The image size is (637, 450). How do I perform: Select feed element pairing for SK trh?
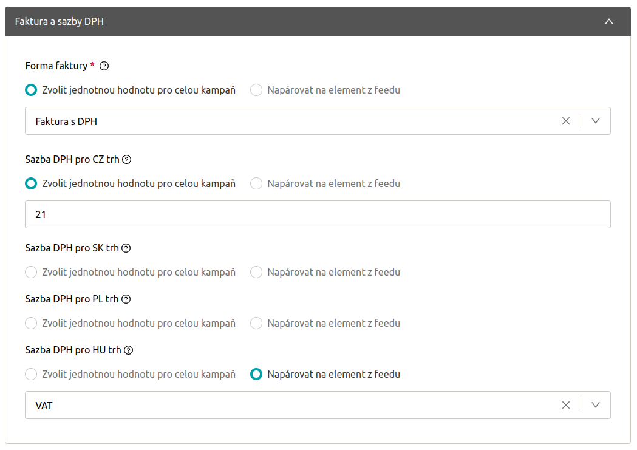click(256, 272)
